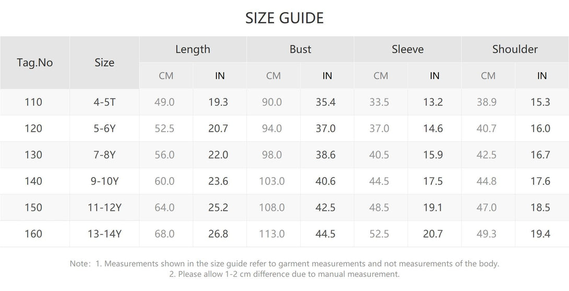Select the Tag.No column header
The width and height of the screenshot is (569, 291).
tap(35, 62)
